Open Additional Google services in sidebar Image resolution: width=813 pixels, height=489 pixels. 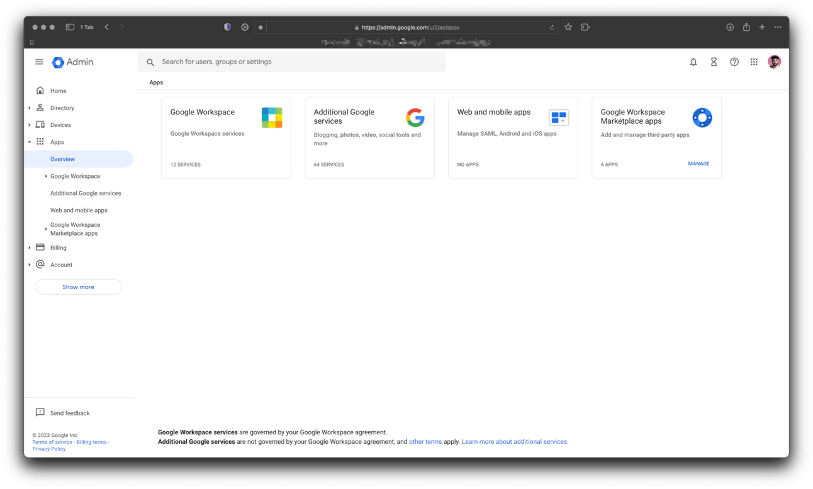tap(86, 193)
